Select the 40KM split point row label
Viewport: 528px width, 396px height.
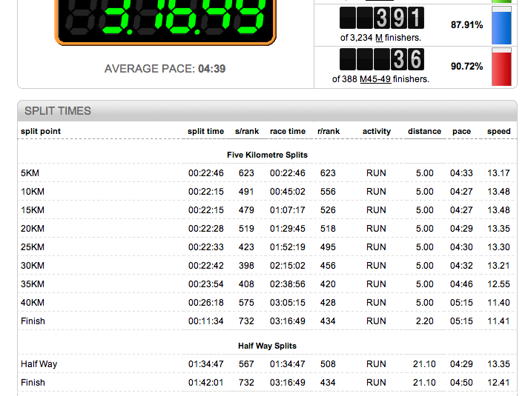[x=33, y=303]
